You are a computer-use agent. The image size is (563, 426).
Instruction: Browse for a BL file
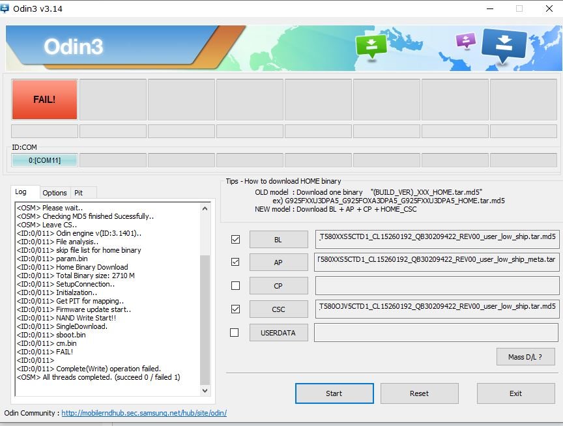(279, 239)
